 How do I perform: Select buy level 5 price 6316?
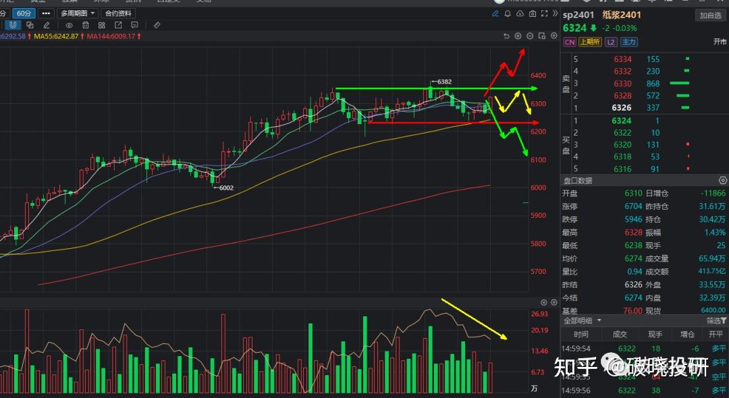[622, 169]
